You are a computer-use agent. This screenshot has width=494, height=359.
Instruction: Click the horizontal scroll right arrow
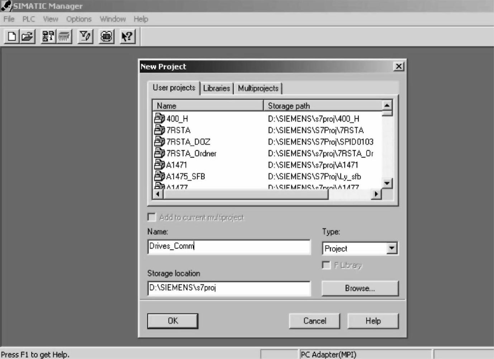pyautogui.click(x=376, y=194)
